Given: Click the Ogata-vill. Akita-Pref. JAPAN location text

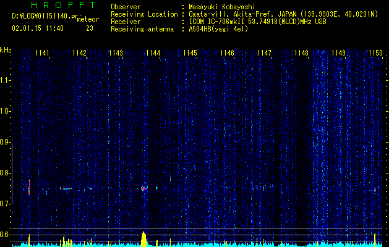Looking at the screenshot, I should 283,14.
